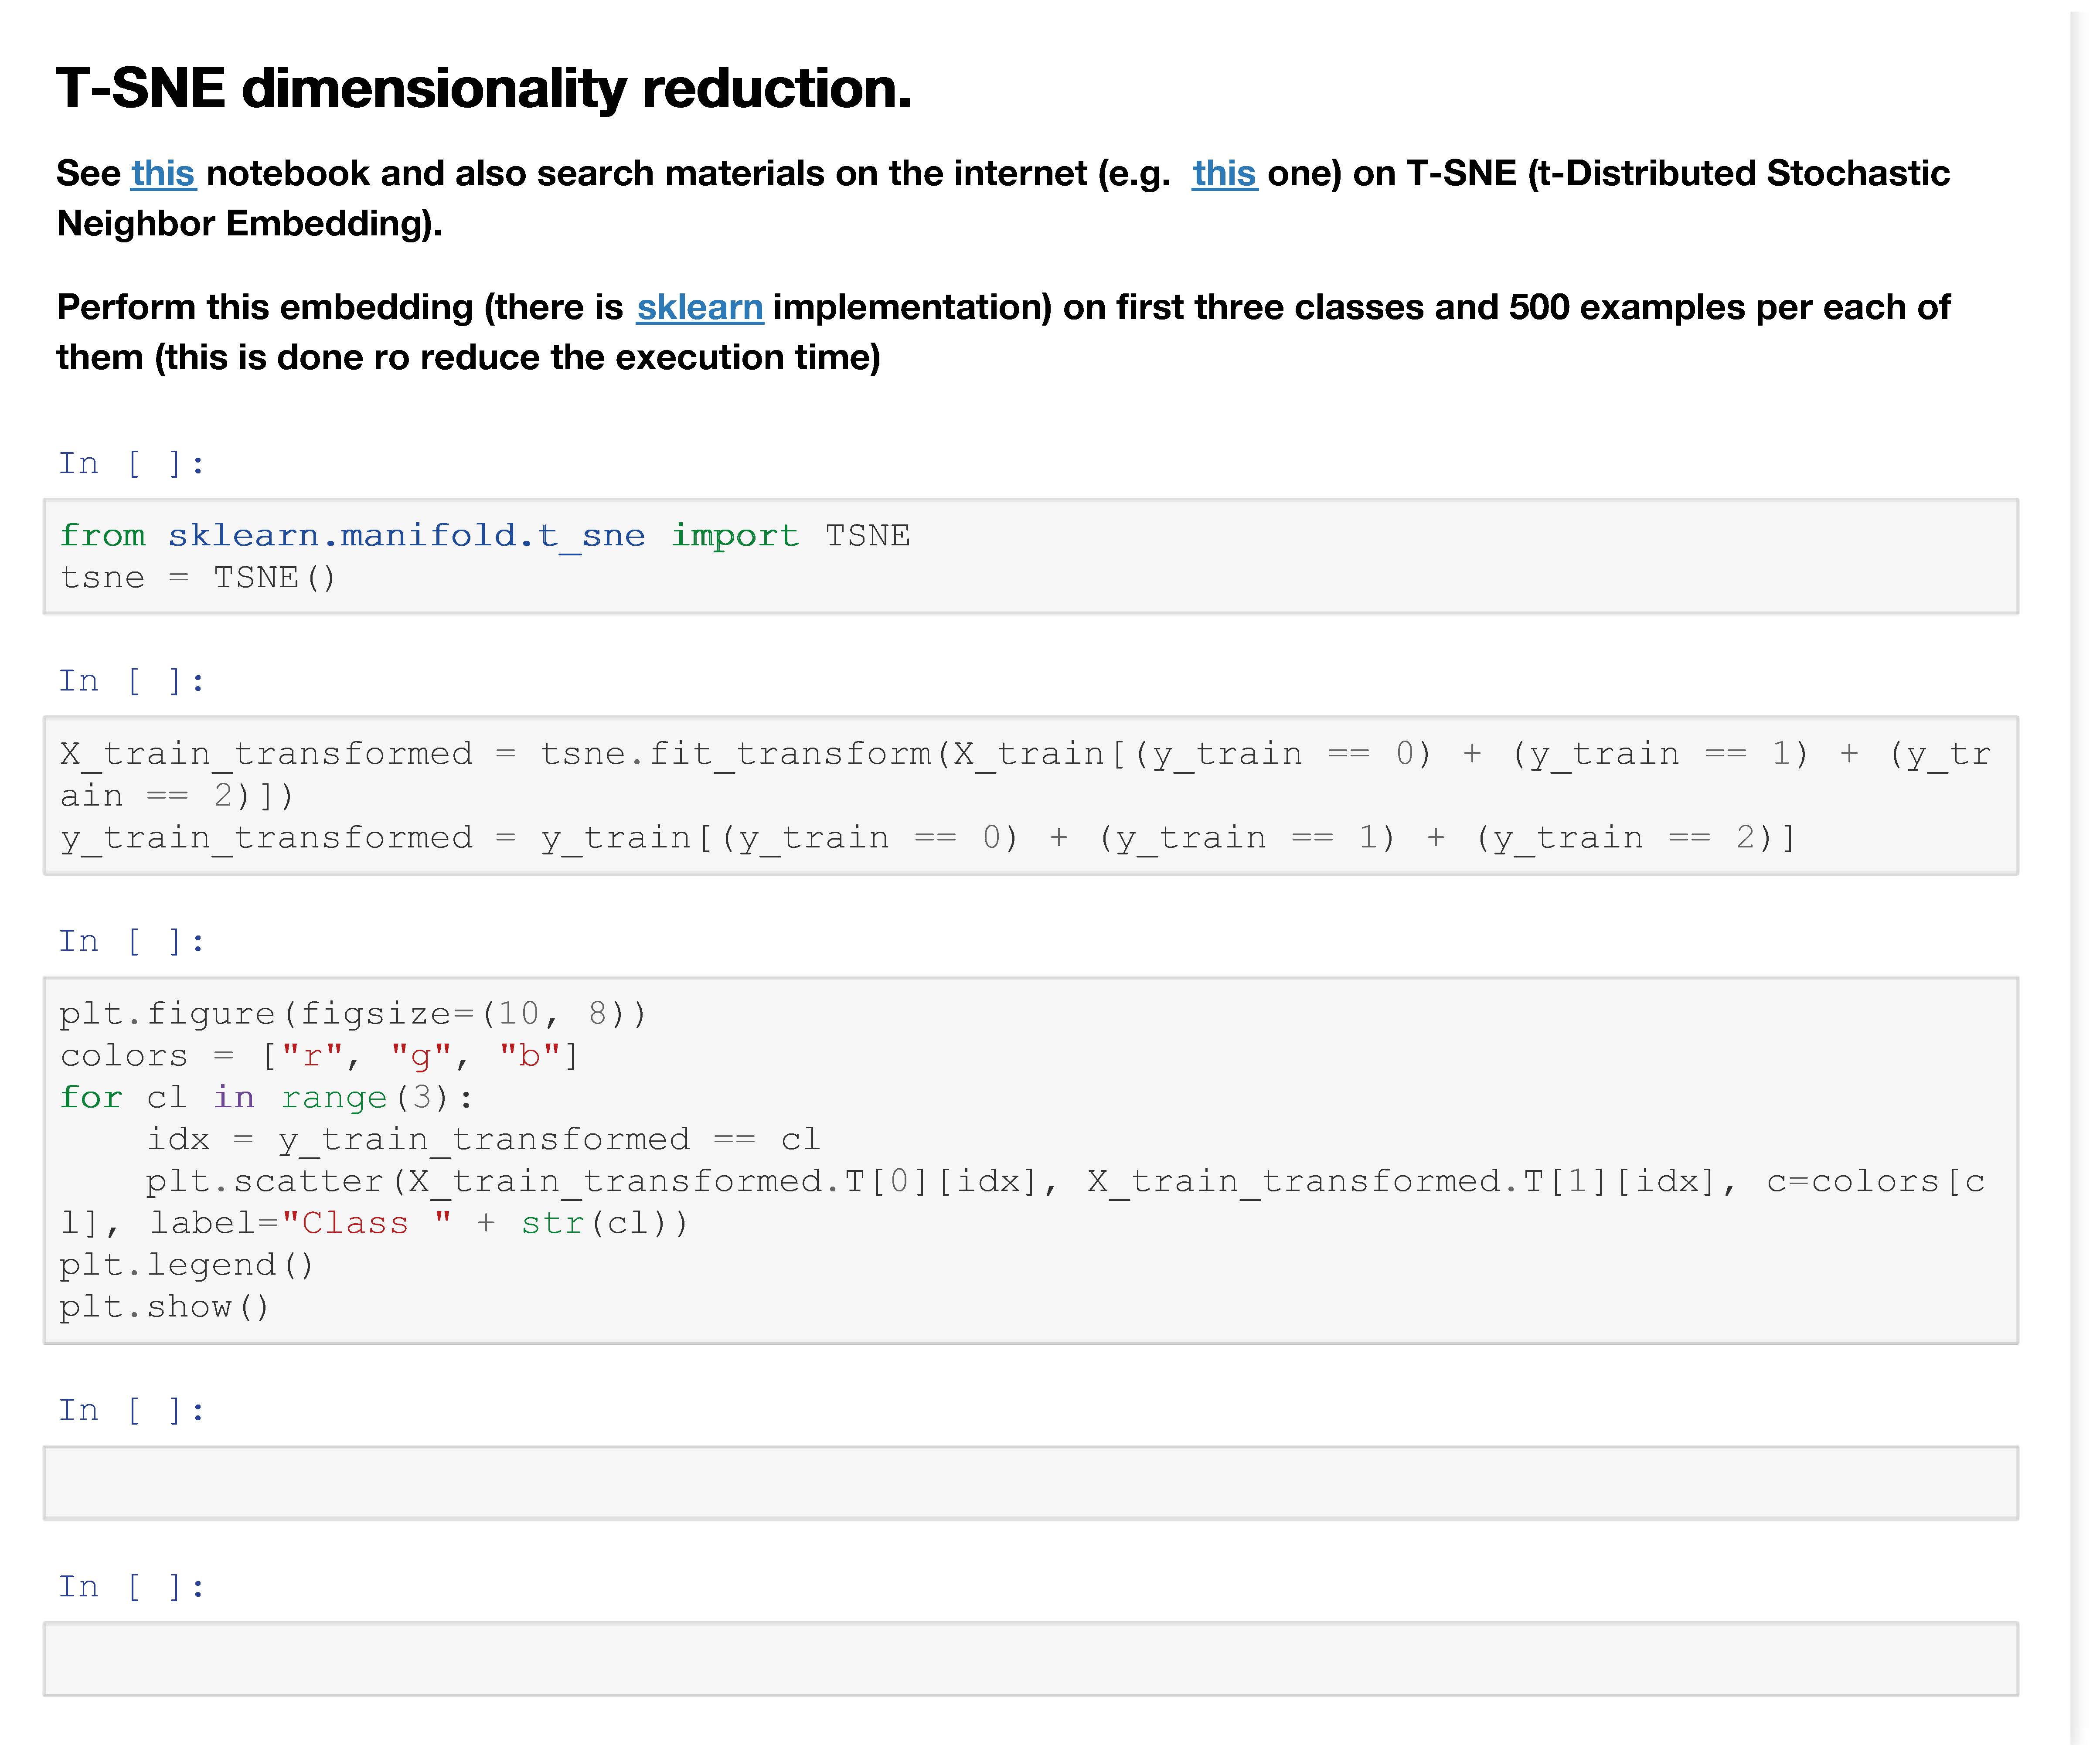This screenshot has width=2100, height=1745.
Task: Click the fit_transform code cell
Action: (1030, 795)
